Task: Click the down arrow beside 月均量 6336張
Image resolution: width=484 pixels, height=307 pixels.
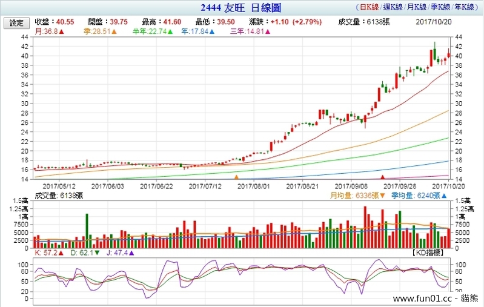Action: (382, 196)
